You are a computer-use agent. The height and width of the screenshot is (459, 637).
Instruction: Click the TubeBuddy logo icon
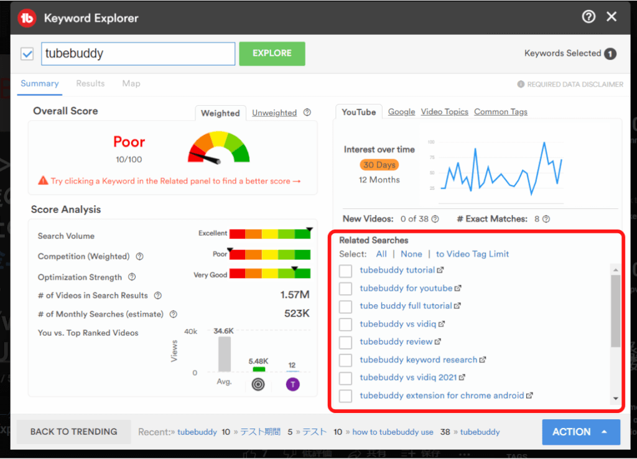(x=27, y=18)
